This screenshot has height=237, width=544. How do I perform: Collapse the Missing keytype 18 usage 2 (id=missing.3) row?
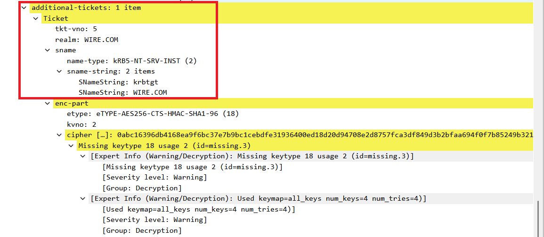point(71,146)
